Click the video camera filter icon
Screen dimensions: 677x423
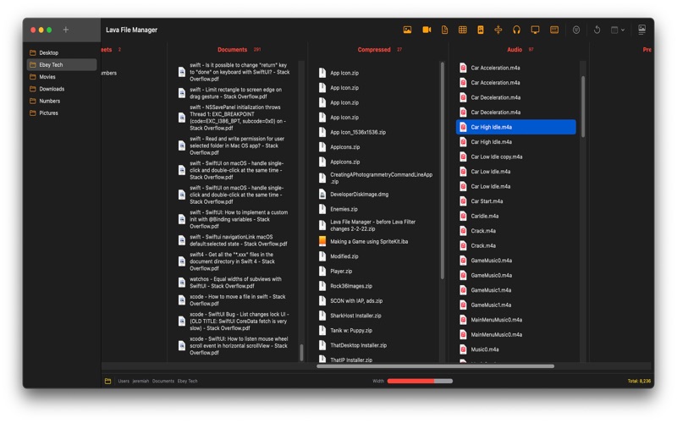coord(427,30)
